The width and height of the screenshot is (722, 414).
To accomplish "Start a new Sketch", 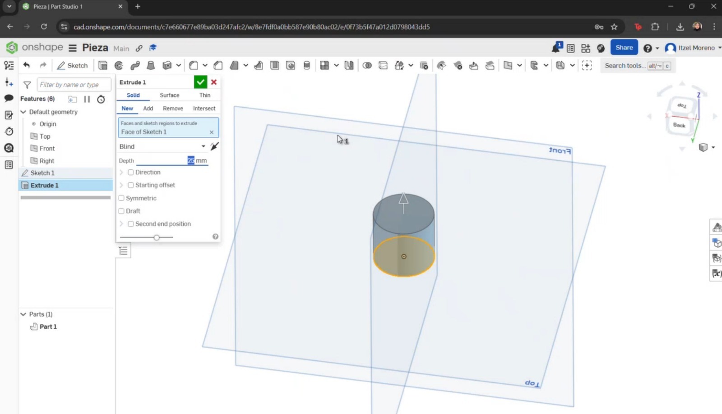I will 72,65.
